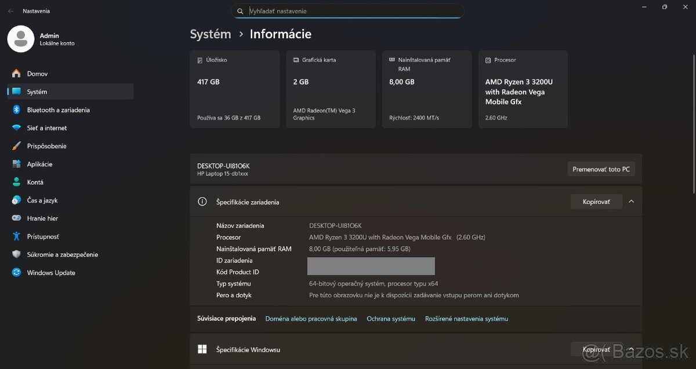Click the Sieť a internet wifi icon
Viewport: 696px width, 369px height.
(x=16, y=128)
